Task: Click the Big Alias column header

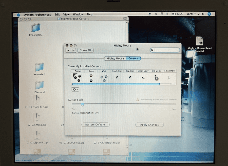Action: point(130,71)
